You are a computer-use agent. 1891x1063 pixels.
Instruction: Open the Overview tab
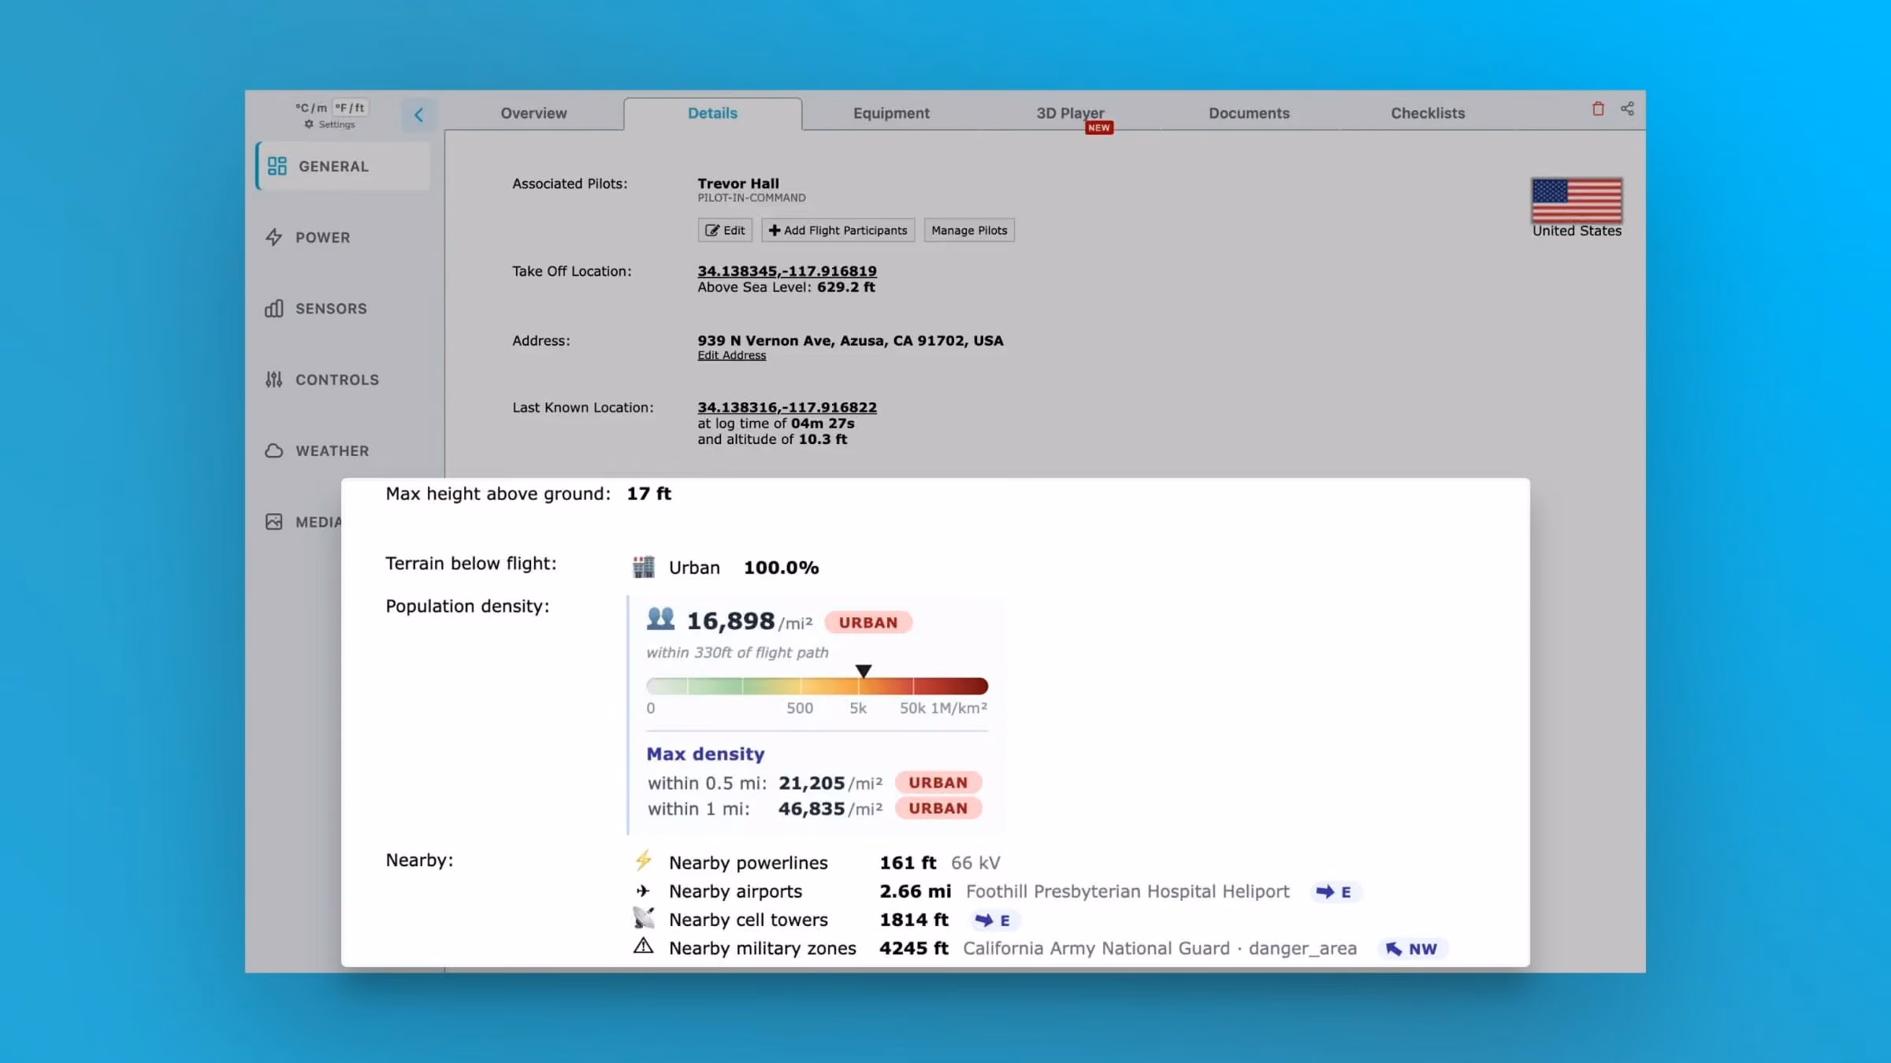(533, 113)
